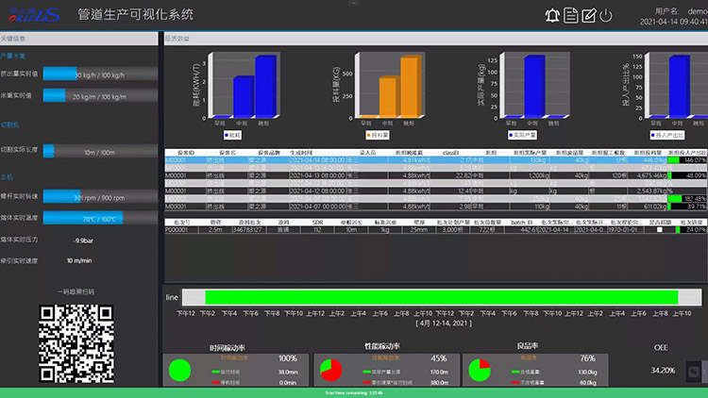This screenshot has height=398, width=708.
Task: Open the alarm bell notifications icon
Action: point(552,16)
